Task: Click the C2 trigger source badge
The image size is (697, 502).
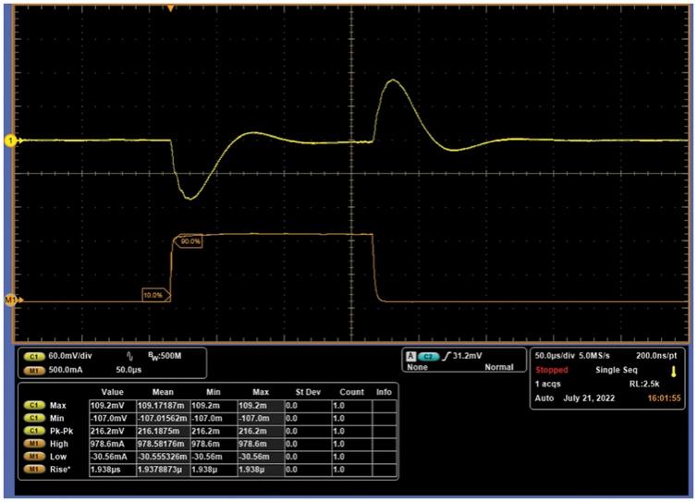Action: [x=428, y=355]
